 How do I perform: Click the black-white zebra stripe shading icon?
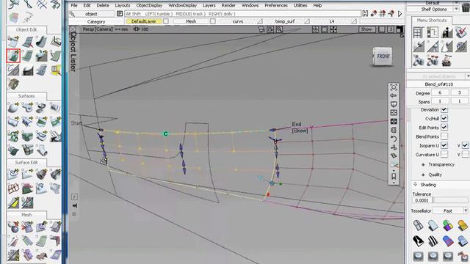[x=433, y=241]
